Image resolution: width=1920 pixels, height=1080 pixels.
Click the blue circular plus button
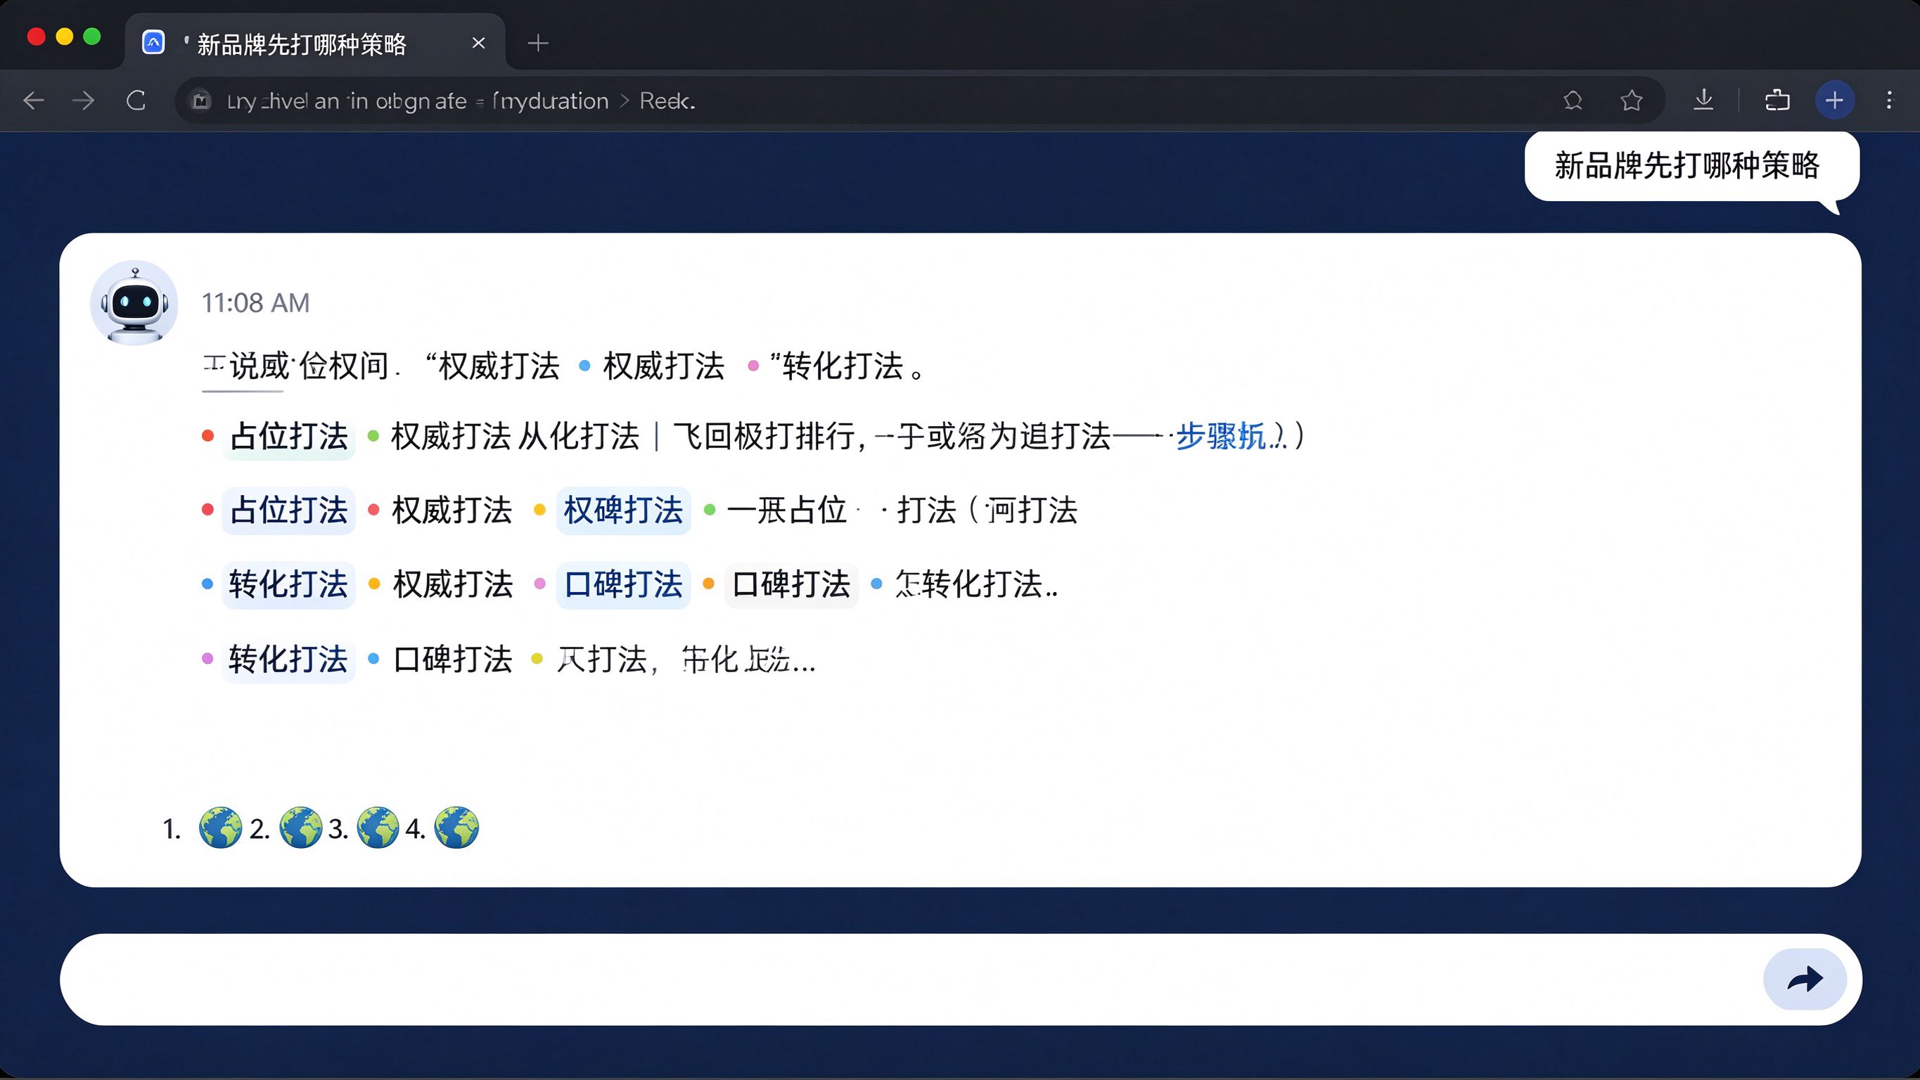1835,101
